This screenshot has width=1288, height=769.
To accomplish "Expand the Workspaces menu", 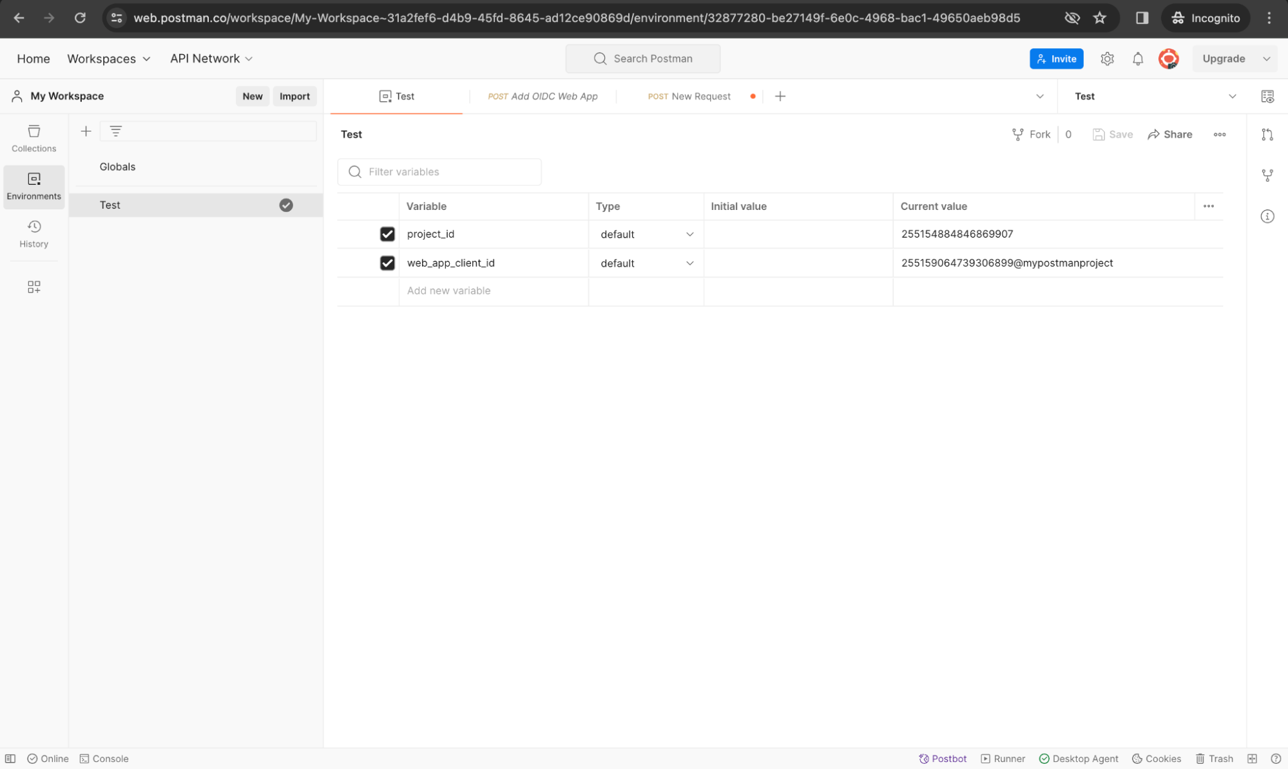I will point(108,59).
